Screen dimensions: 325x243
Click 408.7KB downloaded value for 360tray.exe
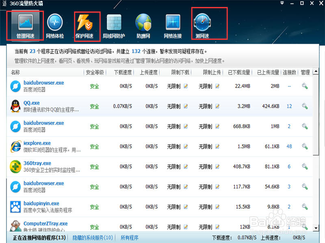[242, 166]
